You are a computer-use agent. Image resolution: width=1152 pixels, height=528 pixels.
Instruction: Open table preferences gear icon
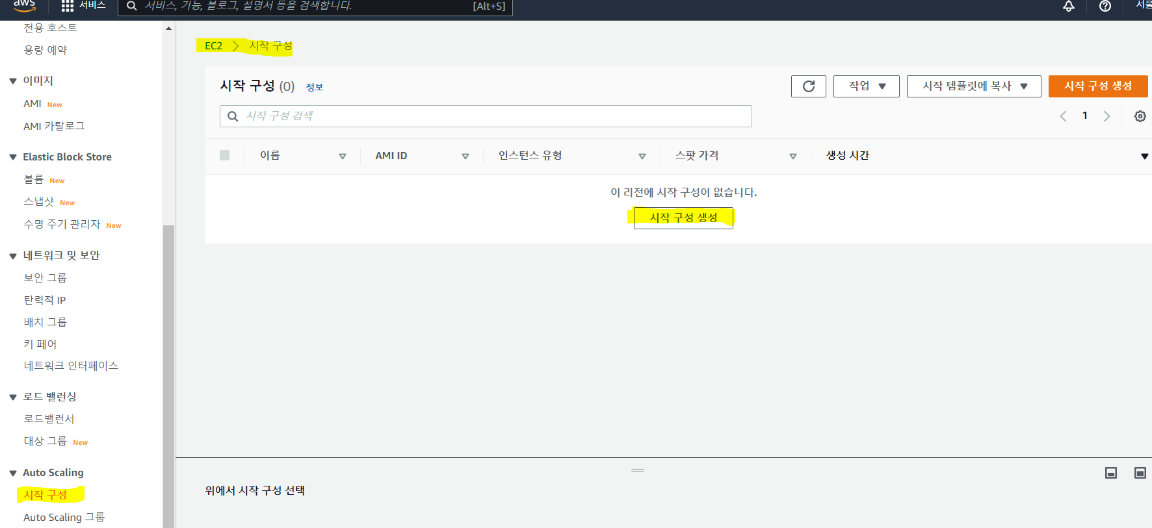pos(1140,116)
